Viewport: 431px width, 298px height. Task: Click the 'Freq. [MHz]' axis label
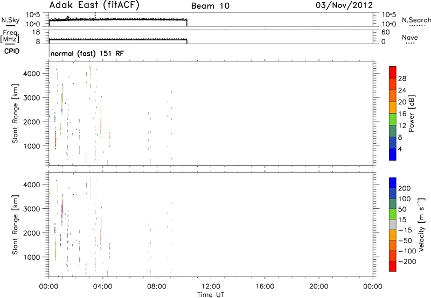pos(10,37)
